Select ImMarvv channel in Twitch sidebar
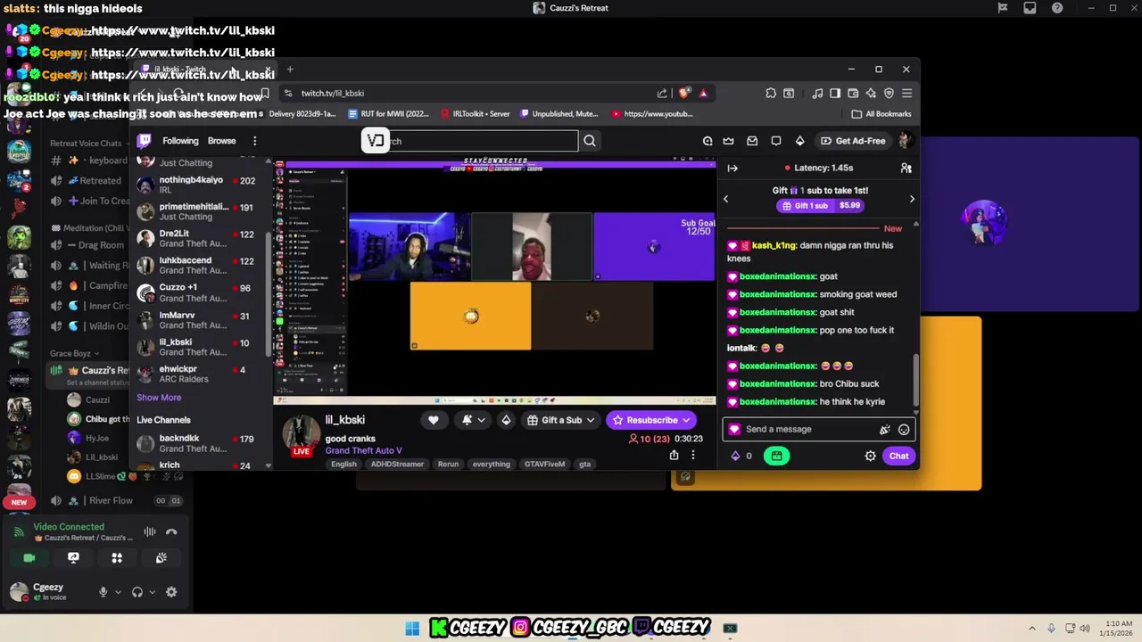The image size is (1142, 642). click(x=200, y=320)
